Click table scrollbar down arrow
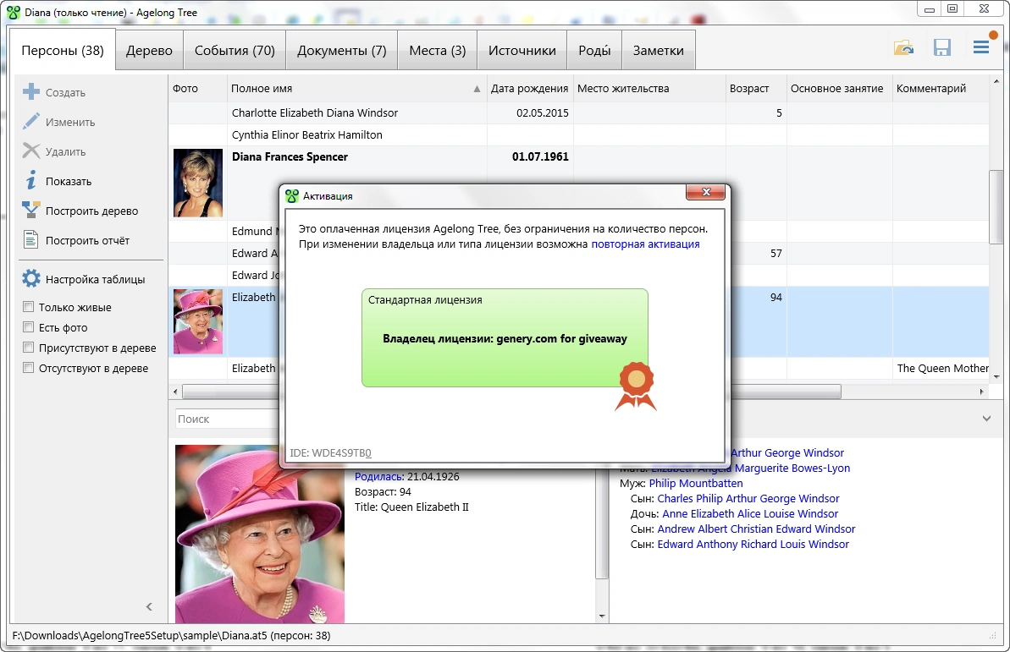 click(996, 377)
